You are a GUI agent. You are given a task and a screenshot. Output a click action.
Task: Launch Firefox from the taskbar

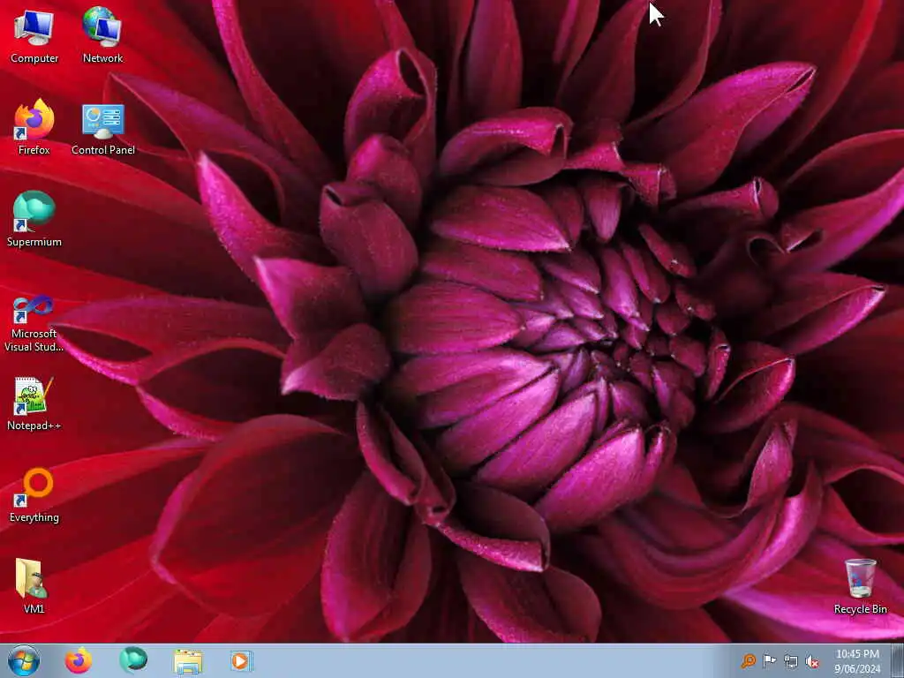[x=79, y=660]
